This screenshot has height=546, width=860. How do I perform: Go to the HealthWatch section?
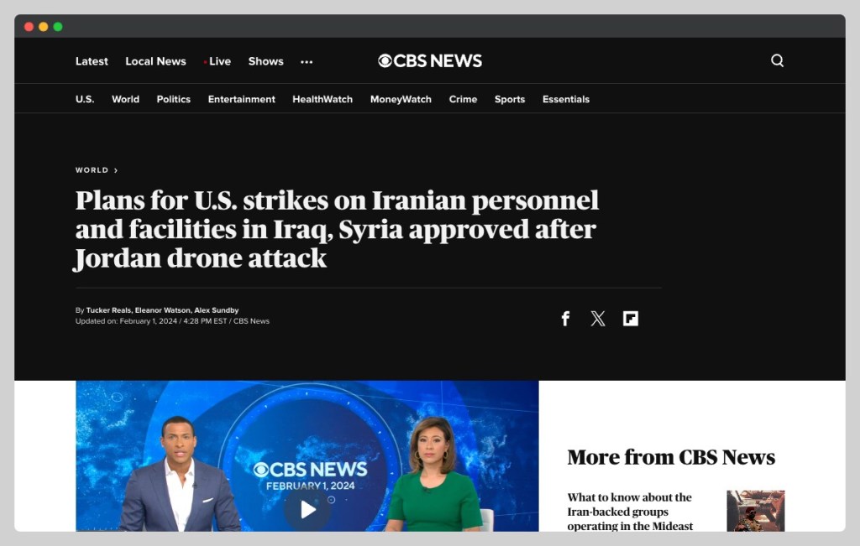322,99
